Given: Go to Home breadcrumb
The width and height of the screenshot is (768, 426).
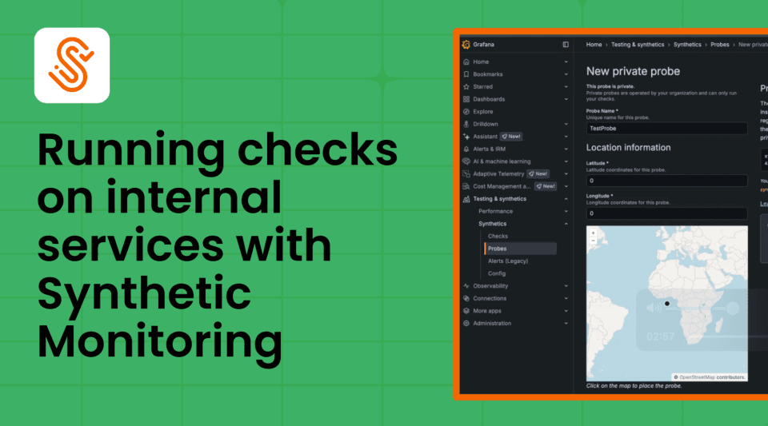Looking at the screenshot, I should pos(594,45).
